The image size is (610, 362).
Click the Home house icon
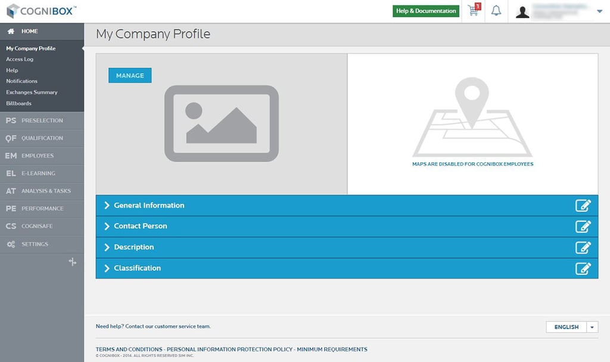pyautogui.click(x=11, y=31)
